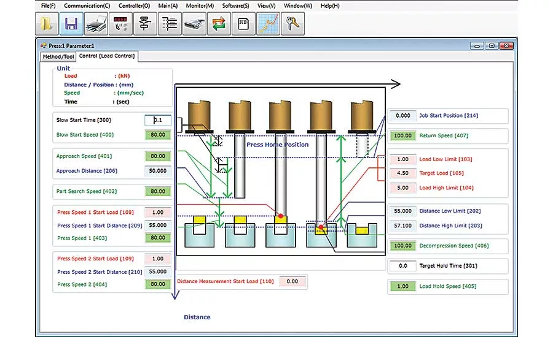Image resolution: width=553 pixels, height=337 pixels.
Task: Click the green and orange transfer arrows icon
Action: pyautogui.click(x=219, y=23)
